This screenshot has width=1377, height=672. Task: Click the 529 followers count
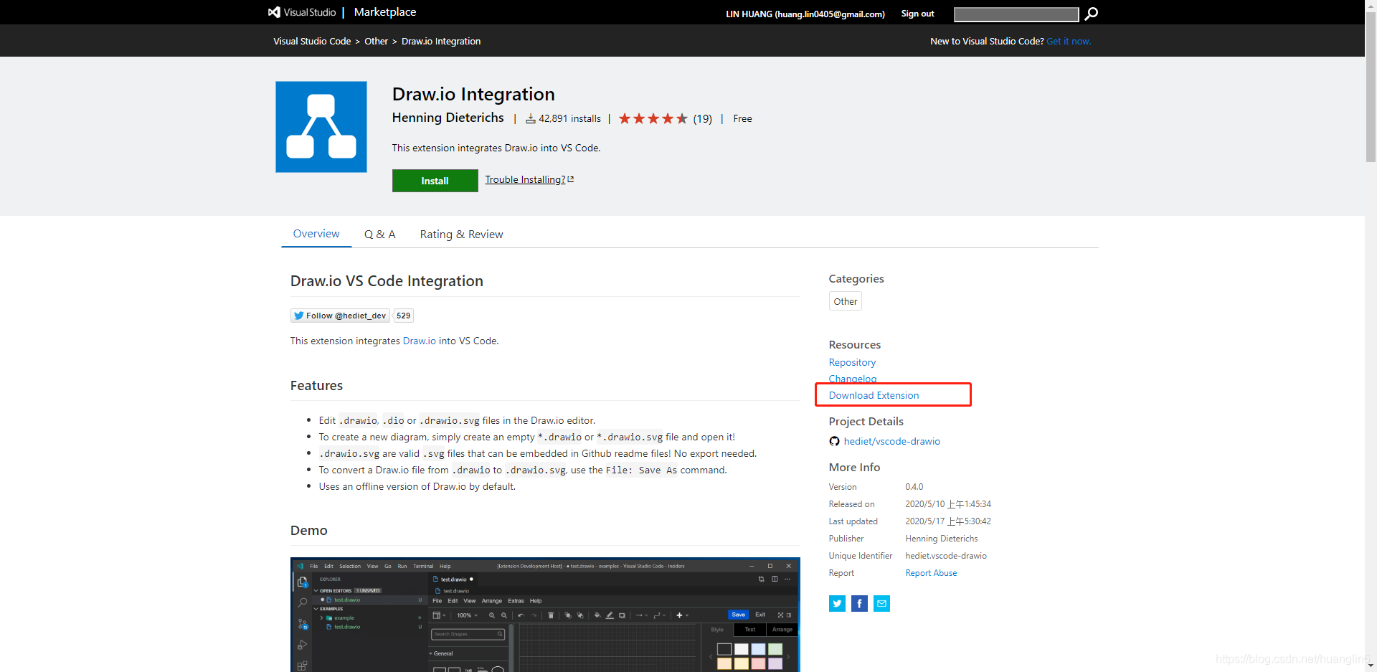pyautogui.click(x=403, y=316)
